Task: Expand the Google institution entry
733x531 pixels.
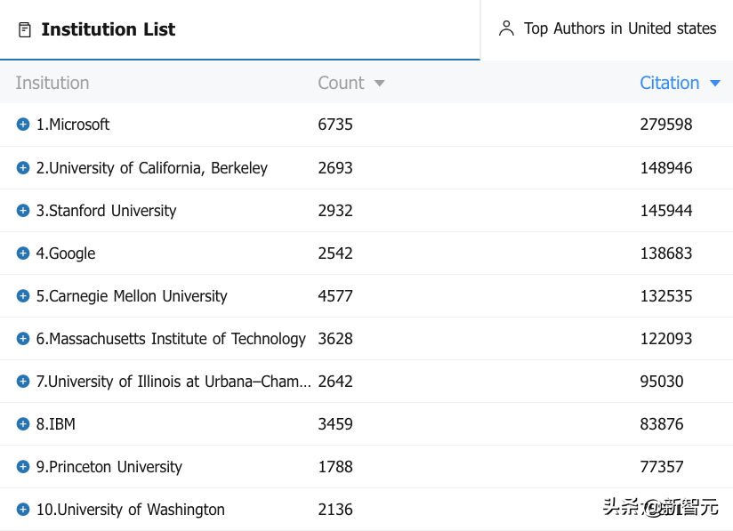Action: pos(23,253)
